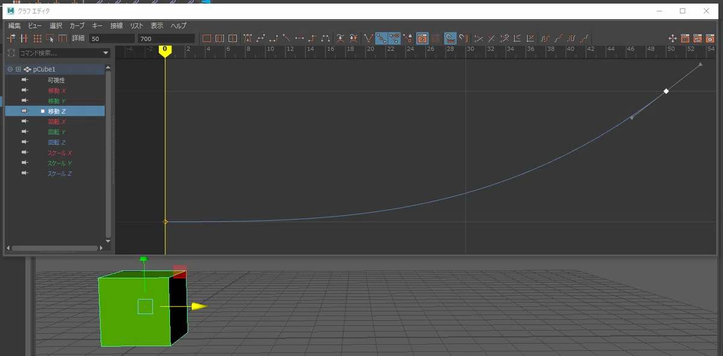Toggle Value Snap magnet icon
This screenshot has height=356, width=723.
tap(463, 38)
